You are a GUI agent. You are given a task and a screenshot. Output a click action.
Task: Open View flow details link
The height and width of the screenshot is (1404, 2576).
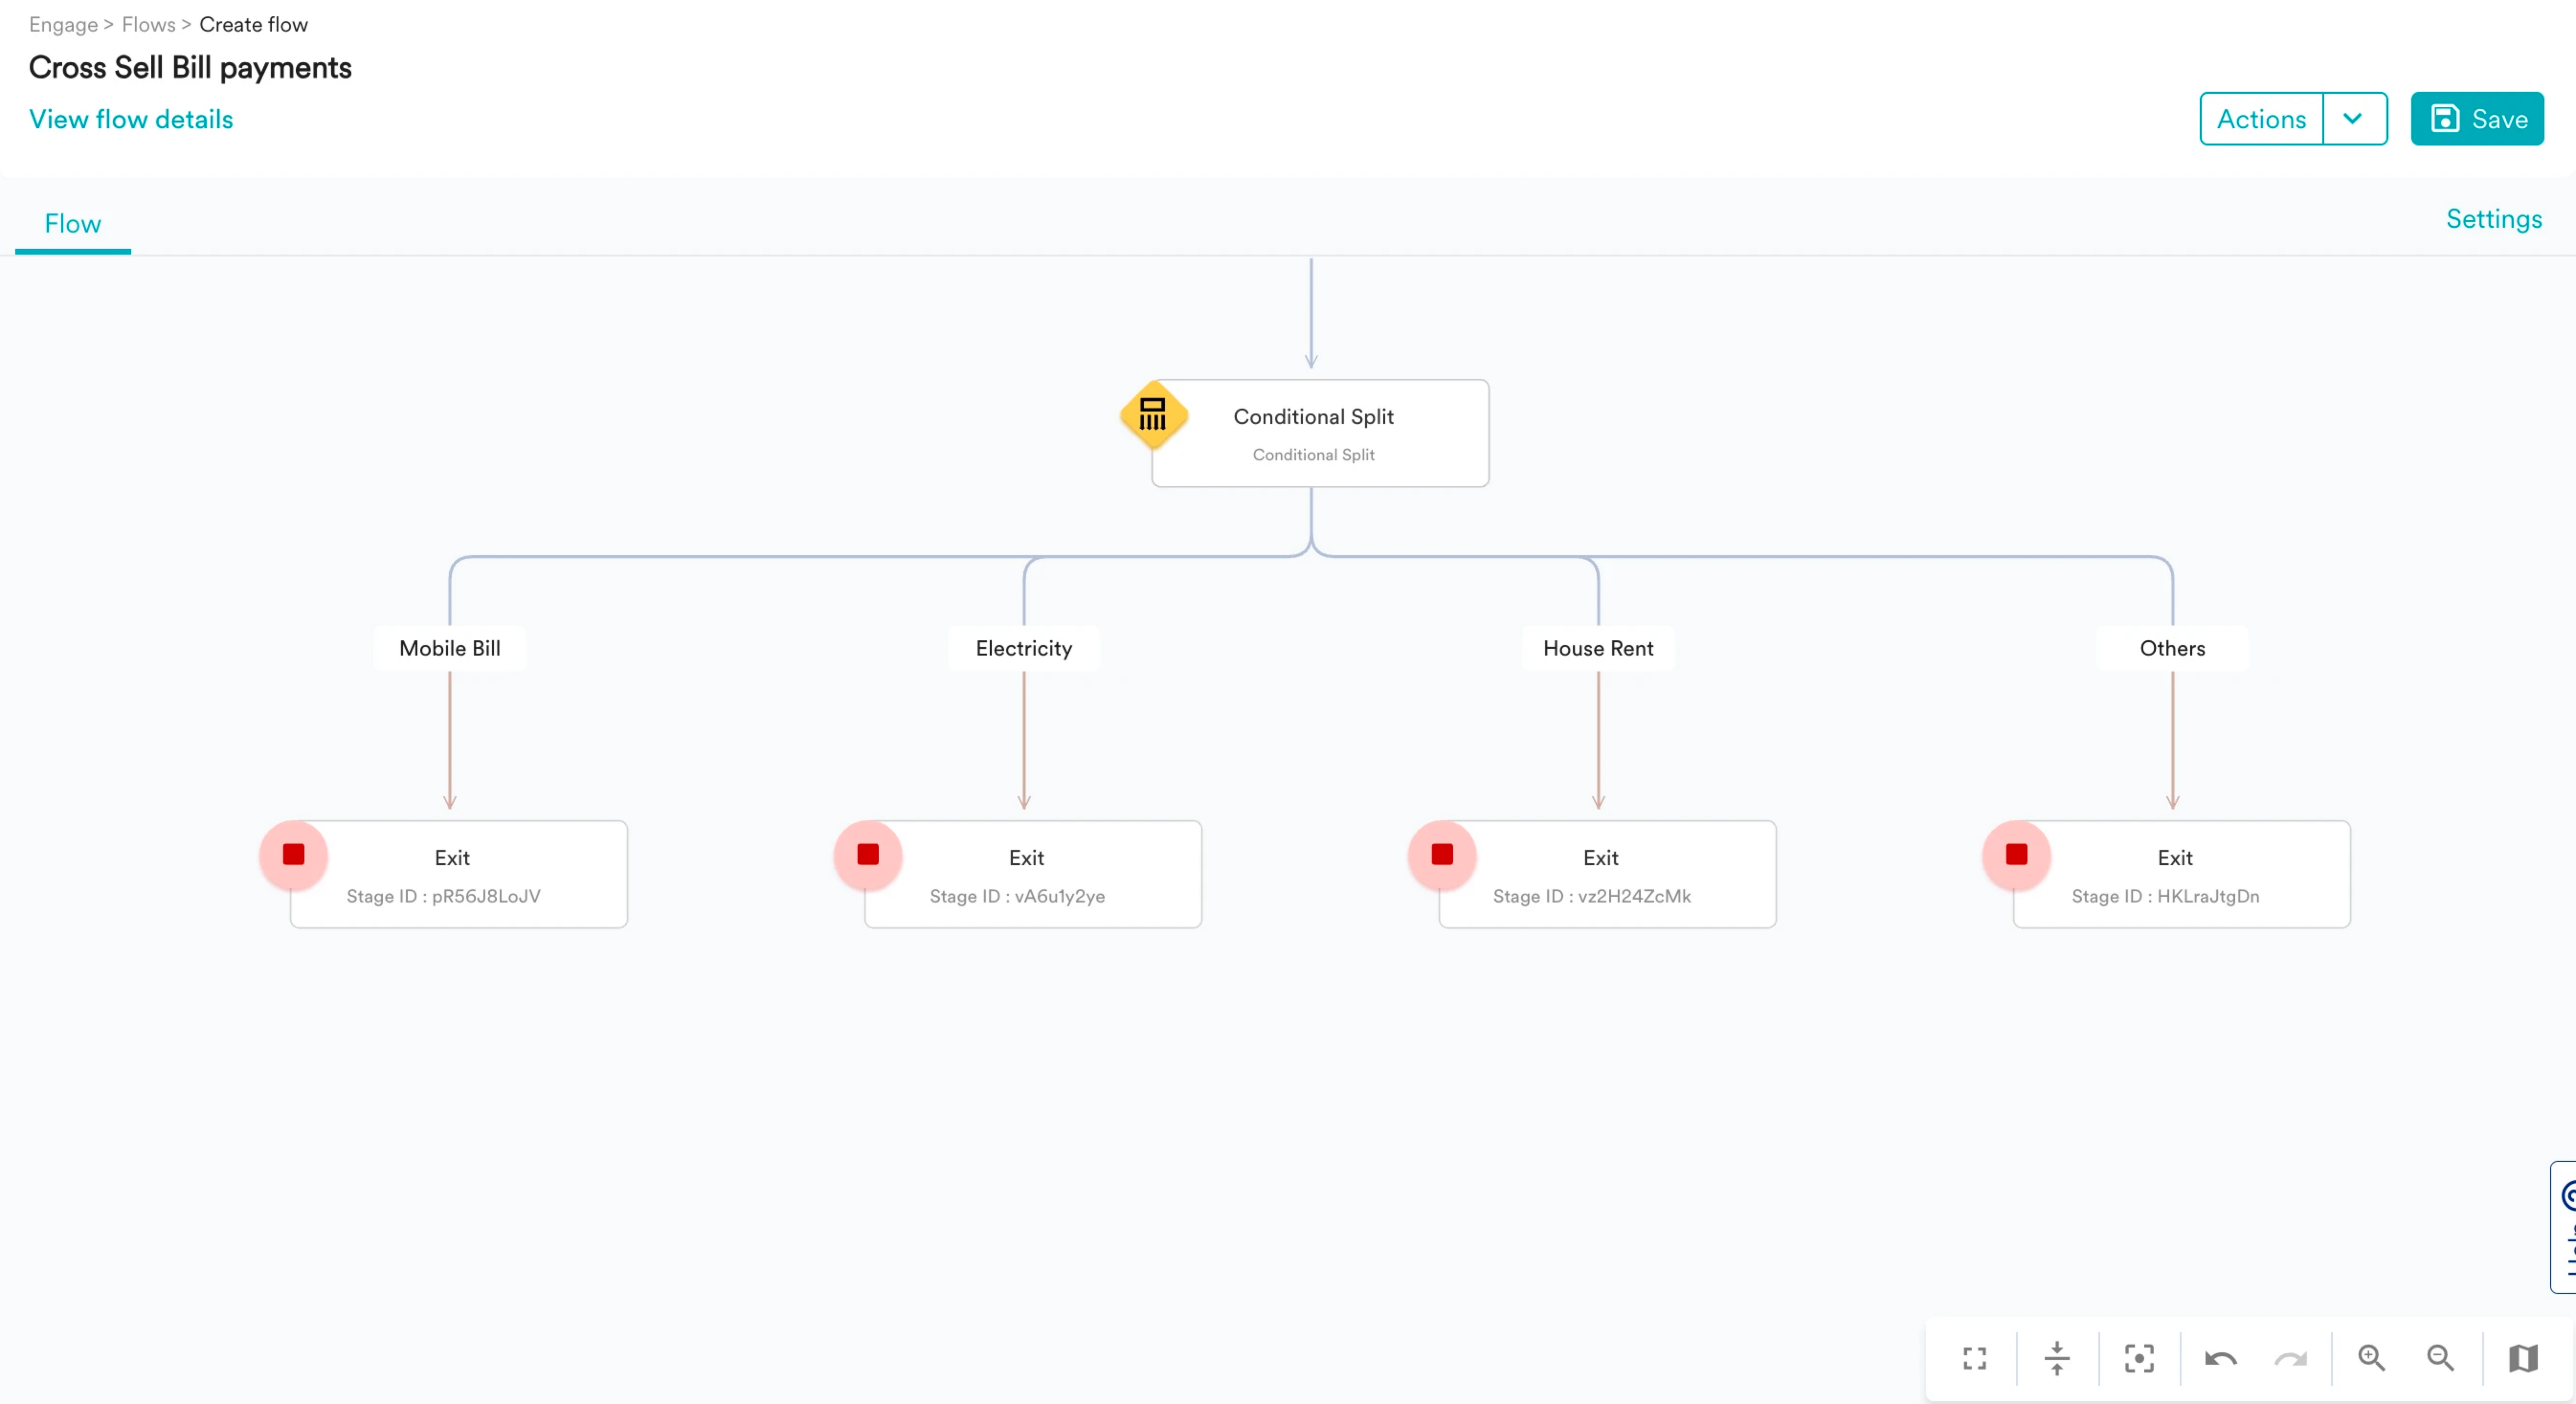[131, 119]
